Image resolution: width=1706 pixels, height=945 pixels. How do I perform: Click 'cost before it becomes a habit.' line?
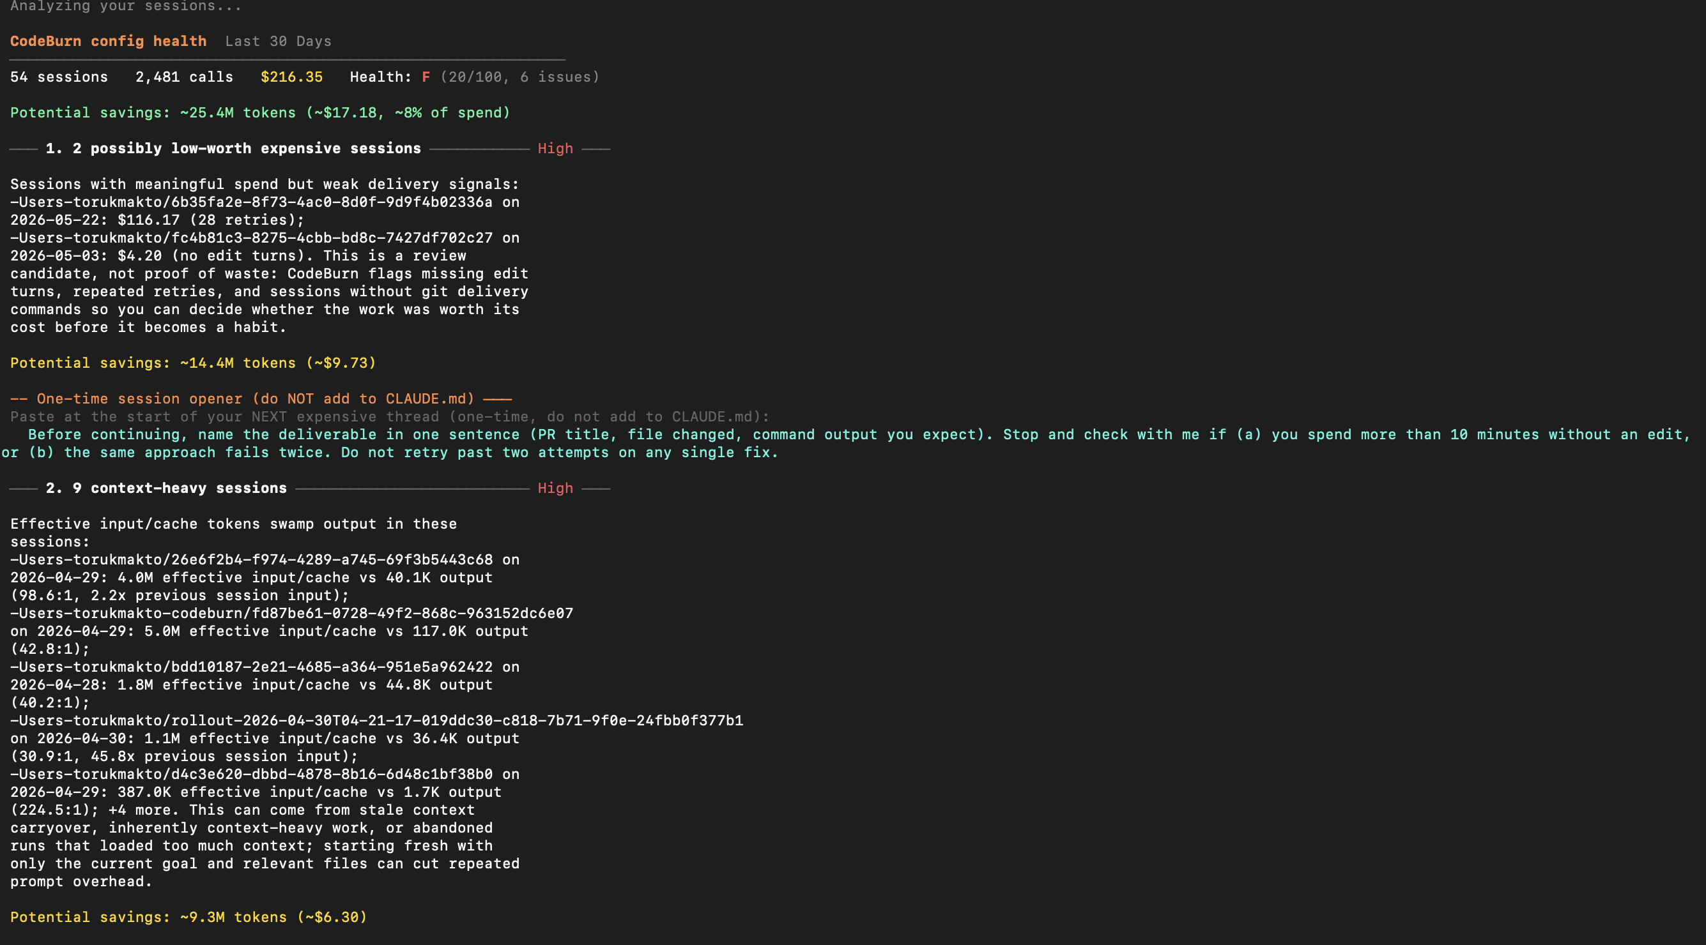click(148, 327)
